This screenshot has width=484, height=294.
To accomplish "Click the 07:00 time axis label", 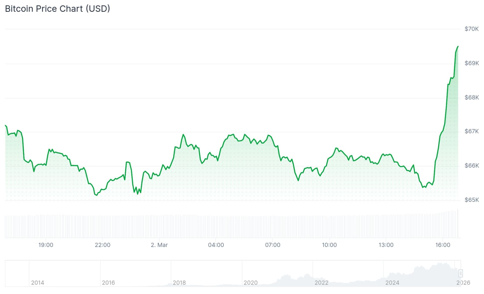I will (x=273, y=245).
